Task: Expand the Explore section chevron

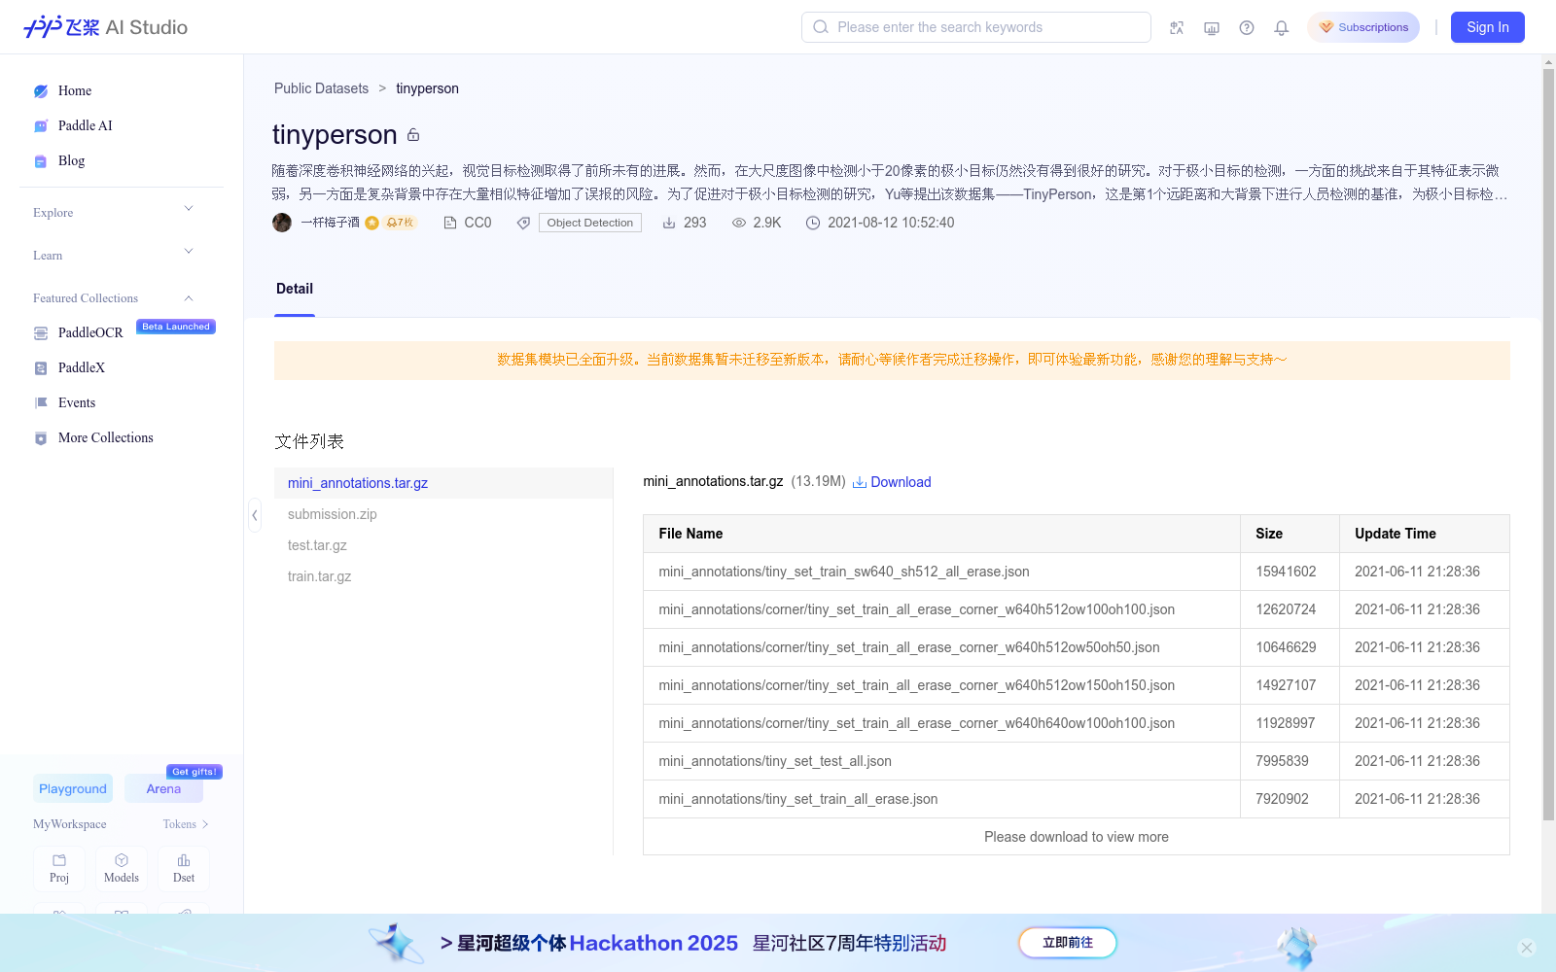Action: pyautogui.click(x=189, y=209)
